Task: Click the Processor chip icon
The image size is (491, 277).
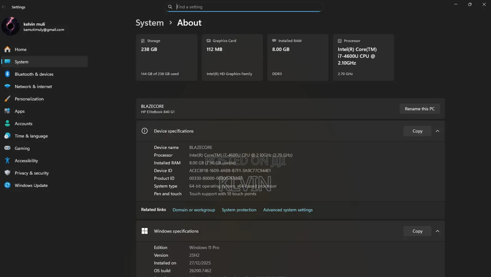Action: click(340, 41)
